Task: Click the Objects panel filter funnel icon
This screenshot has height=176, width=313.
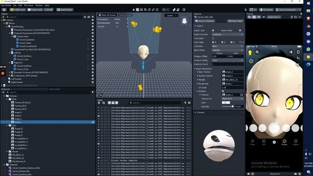Action: [92, 17]
